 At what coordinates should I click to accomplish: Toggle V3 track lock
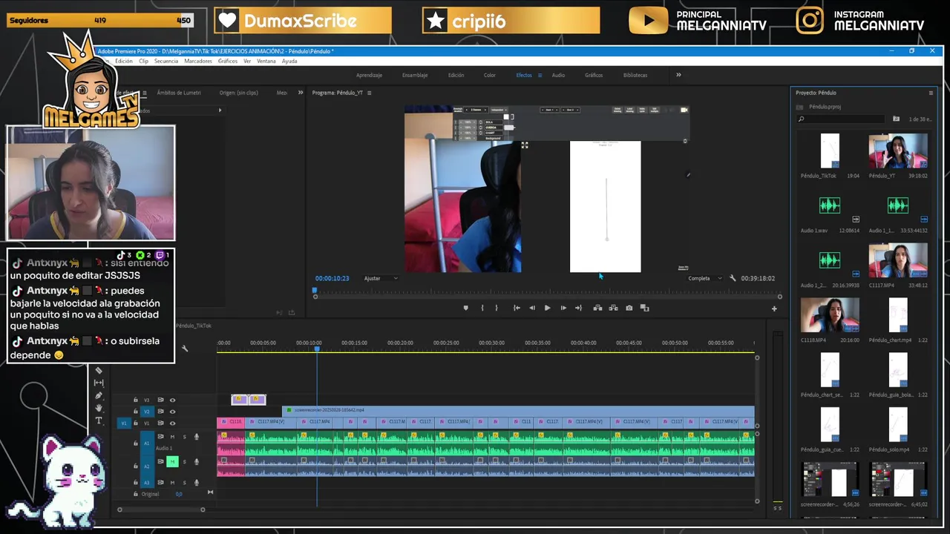pos(135,400)
